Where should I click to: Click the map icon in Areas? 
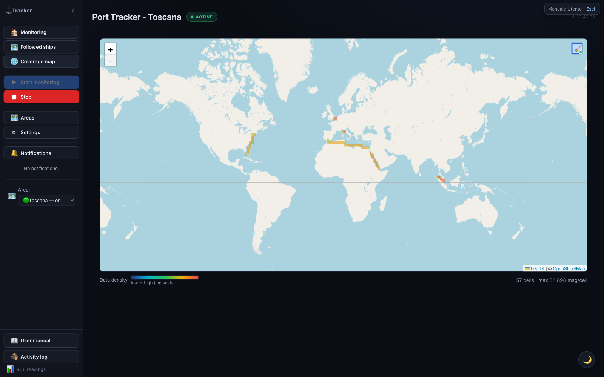coord(14,118)
